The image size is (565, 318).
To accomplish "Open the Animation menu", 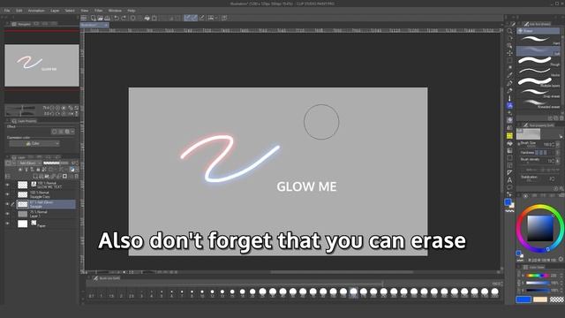I will (36, 11).
